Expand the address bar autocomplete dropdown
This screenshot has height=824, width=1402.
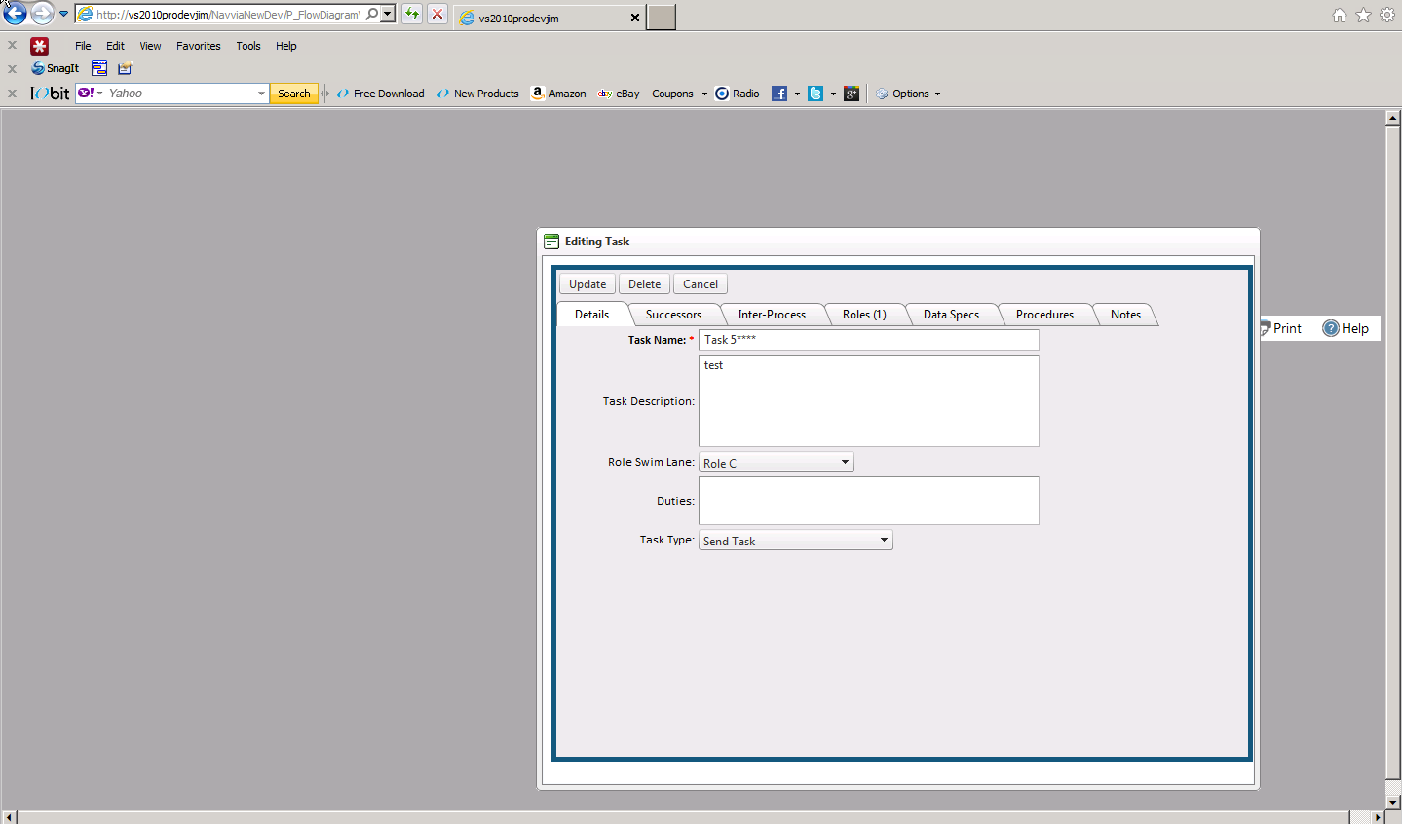388,15
